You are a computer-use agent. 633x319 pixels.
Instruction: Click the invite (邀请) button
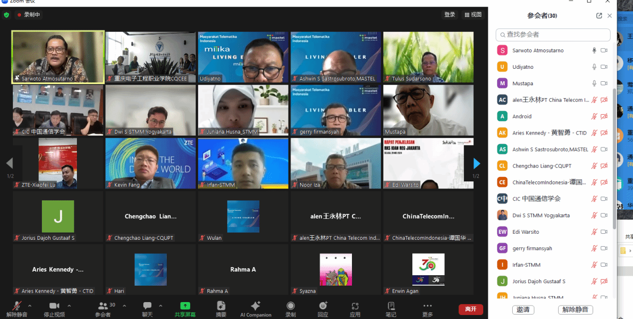tap(523, 310)
